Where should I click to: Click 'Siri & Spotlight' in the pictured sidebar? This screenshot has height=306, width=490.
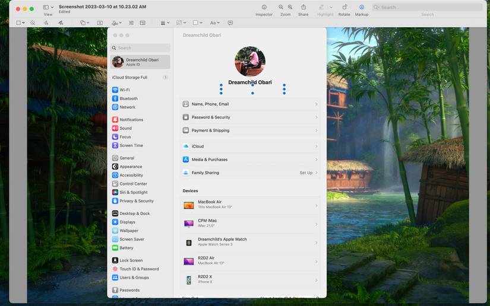tap(134, 193)
